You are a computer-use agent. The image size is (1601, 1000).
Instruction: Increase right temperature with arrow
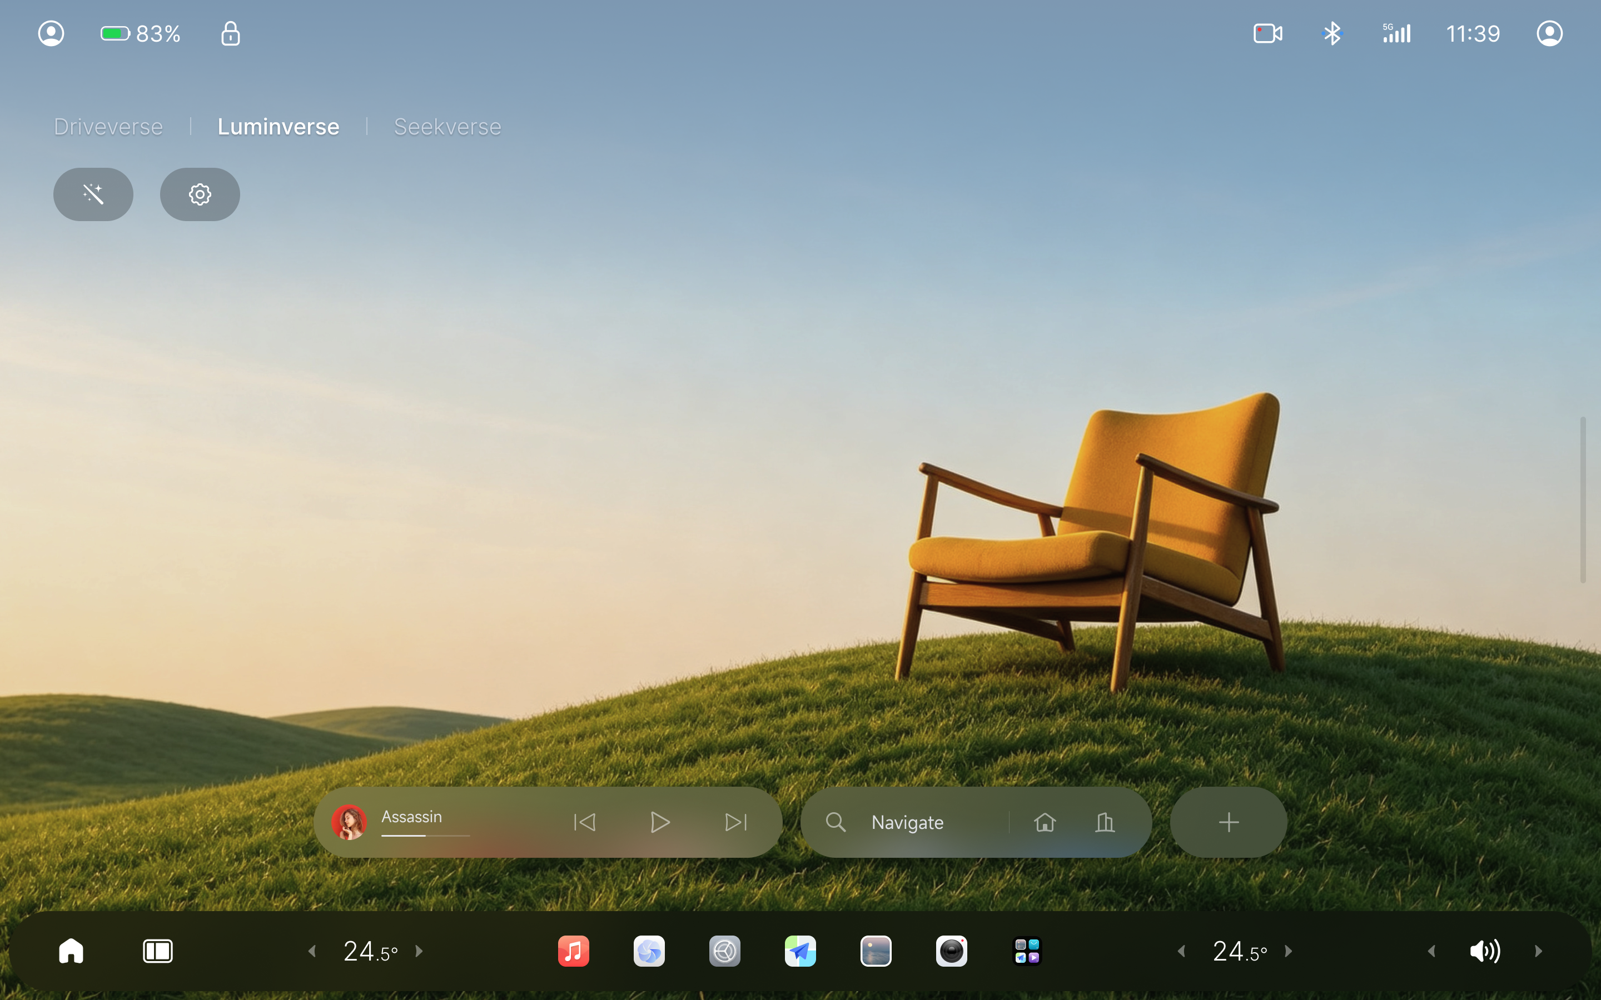[1288, 951]
